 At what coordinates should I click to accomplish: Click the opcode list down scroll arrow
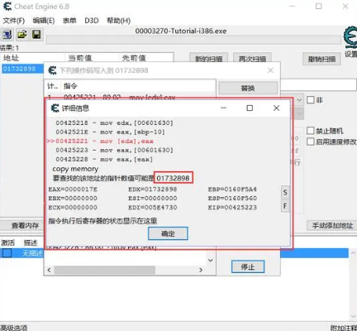(x=211, y=260)
